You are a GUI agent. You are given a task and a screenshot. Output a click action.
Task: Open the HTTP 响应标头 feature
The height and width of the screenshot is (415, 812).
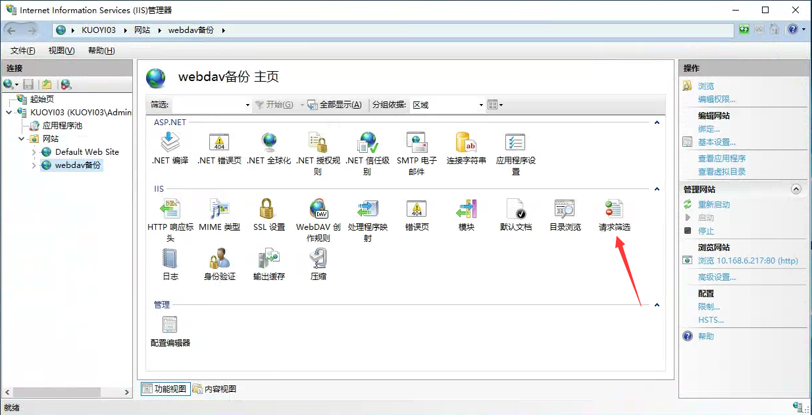point(170,220)
